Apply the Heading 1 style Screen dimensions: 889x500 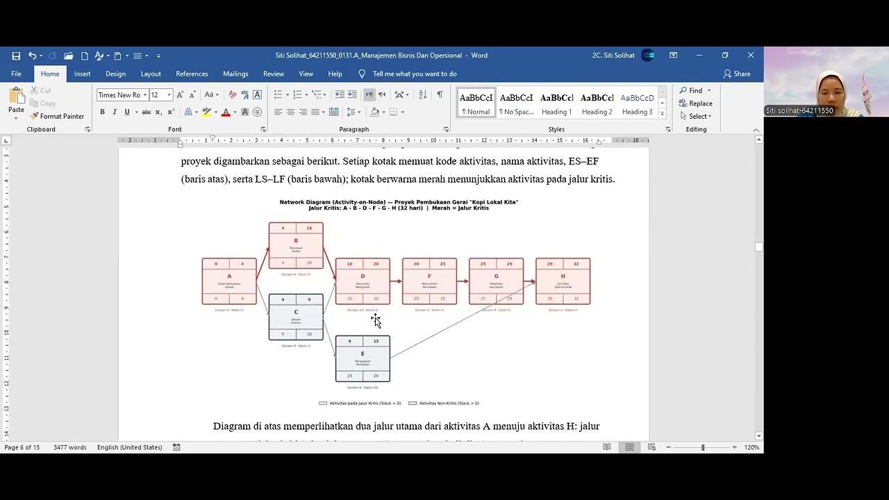(x=556, y=103)
